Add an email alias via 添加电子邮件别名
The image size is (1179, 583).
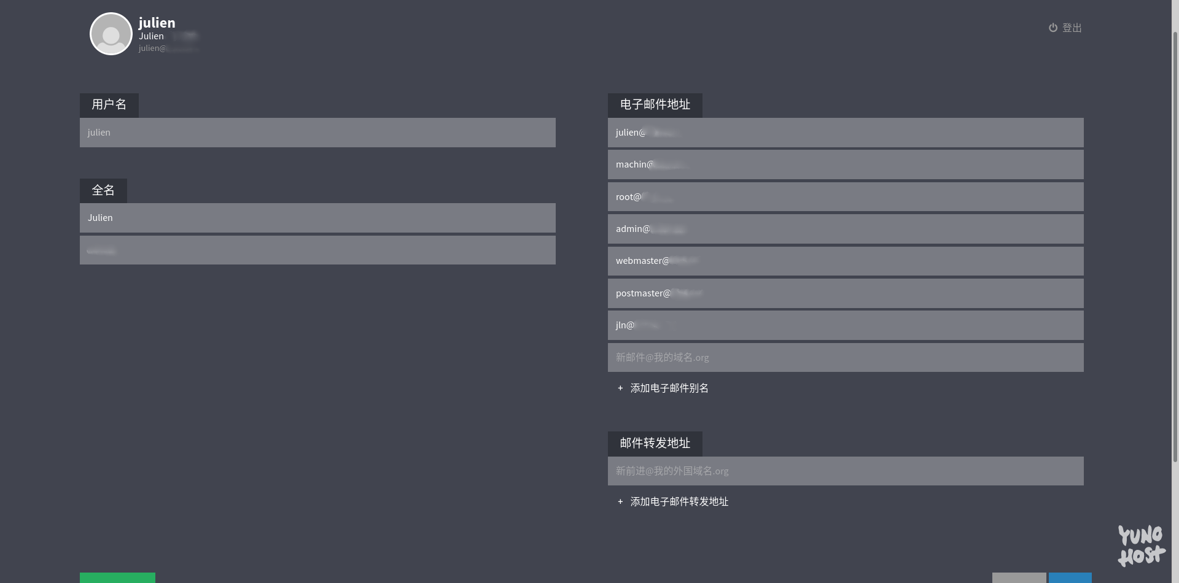tap(669, 388)
